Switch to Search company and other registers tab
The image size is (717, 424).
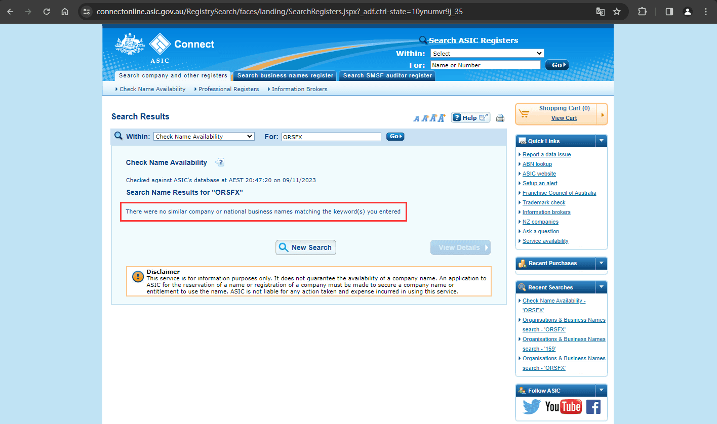click(173, 75)
